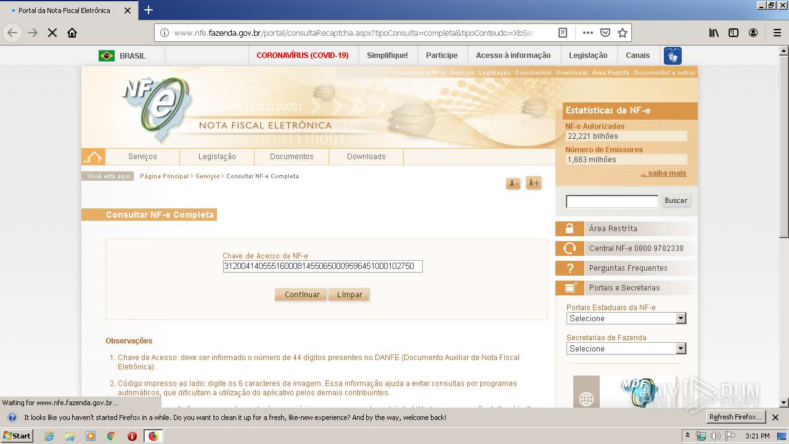The height and width of the screenshot is (444, 789).
Task: Open page actions three-dot menu
Action: pos(587,33)
